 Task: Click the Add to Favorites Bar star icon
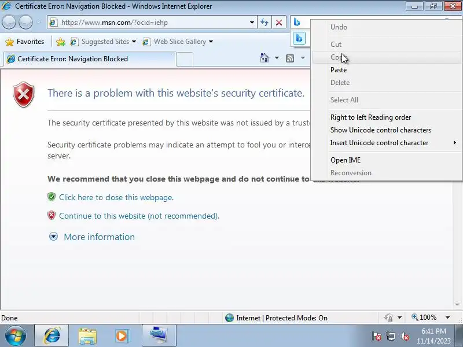click(61, 42)
